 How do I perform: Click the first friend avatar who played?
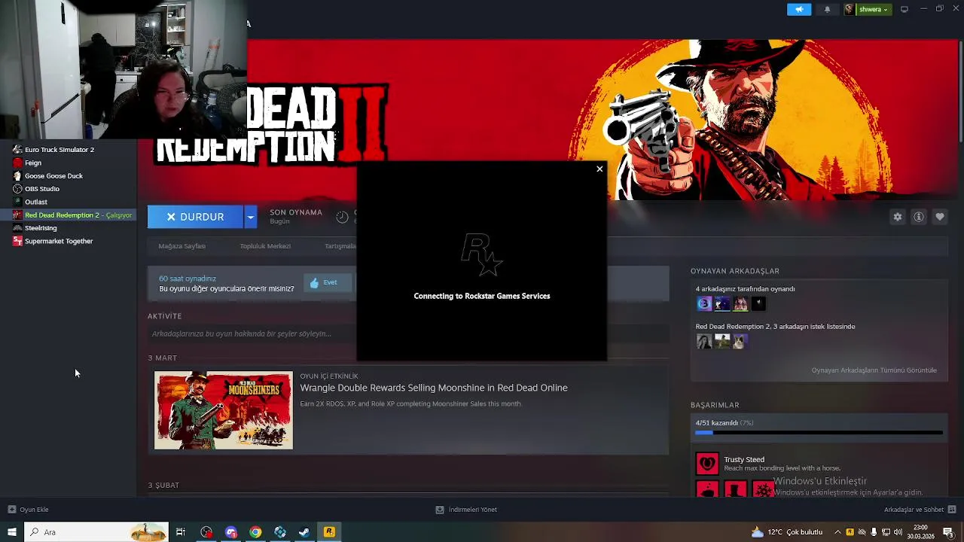pos(704,304)
